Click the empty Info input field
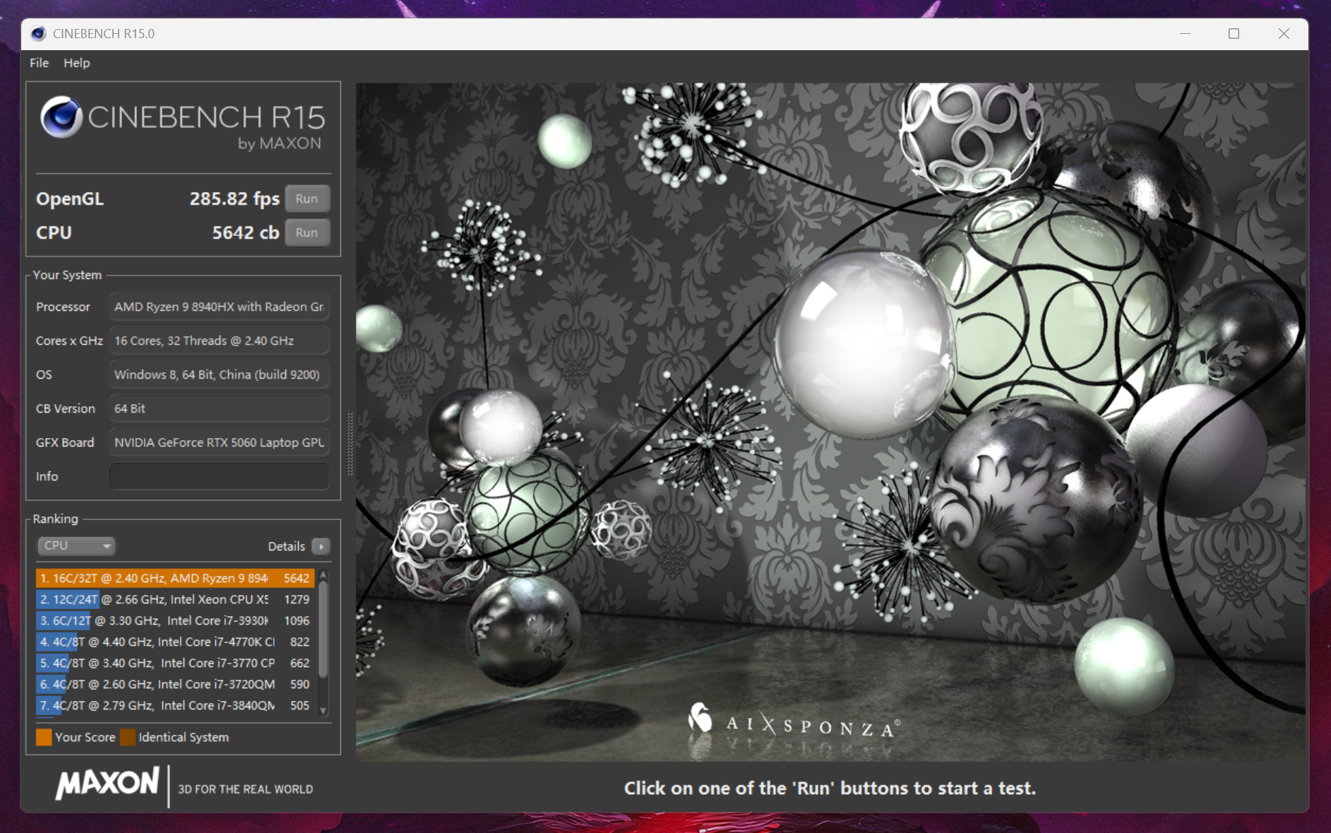 (x=219, y=476)
